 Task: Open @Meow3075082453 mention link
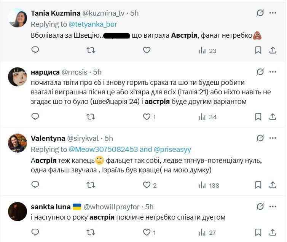coord(102,149)
